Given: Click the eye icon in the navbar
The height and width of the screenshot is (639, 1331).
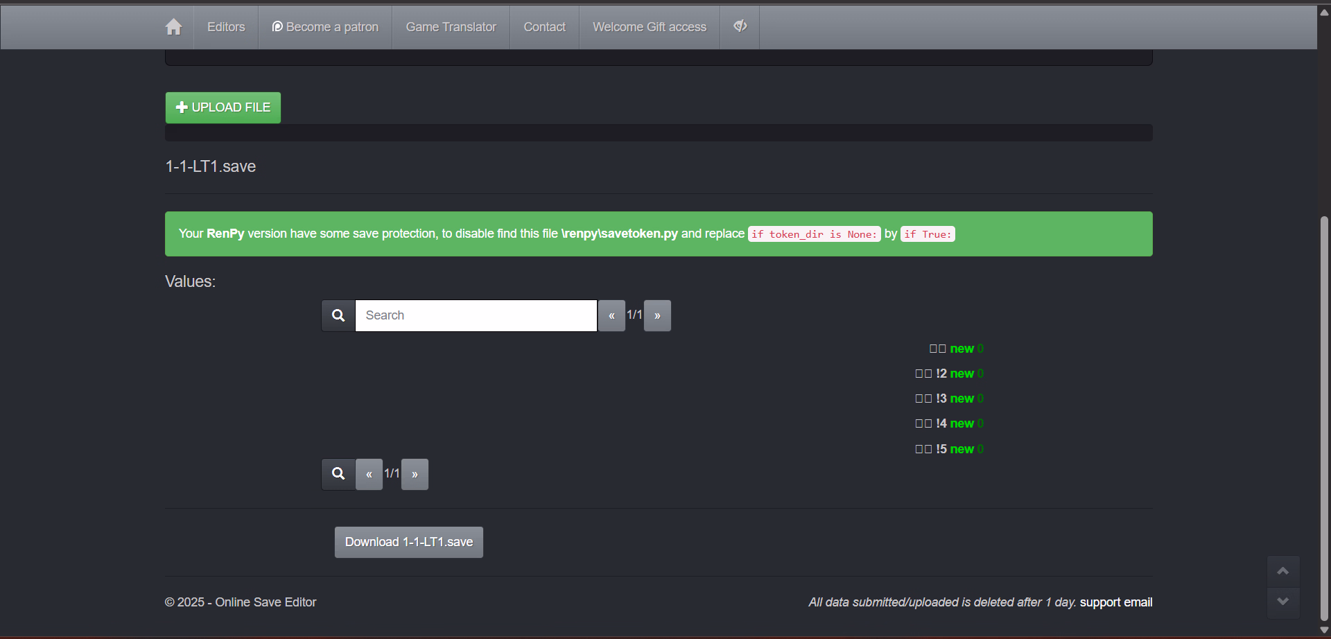Looking at the screenshot, I should [x=740, y=26].
